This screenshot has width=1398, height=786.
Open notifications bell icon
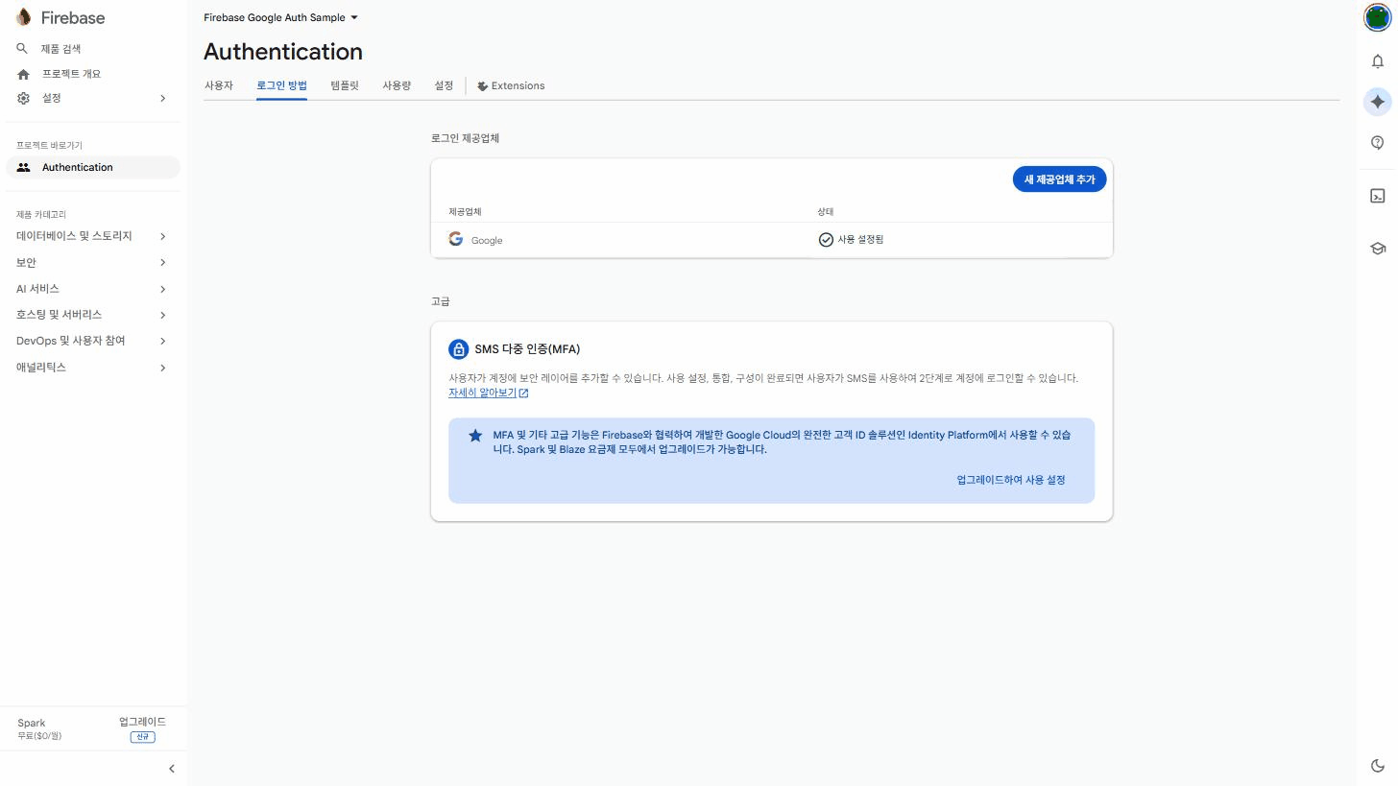[1378, 61]
